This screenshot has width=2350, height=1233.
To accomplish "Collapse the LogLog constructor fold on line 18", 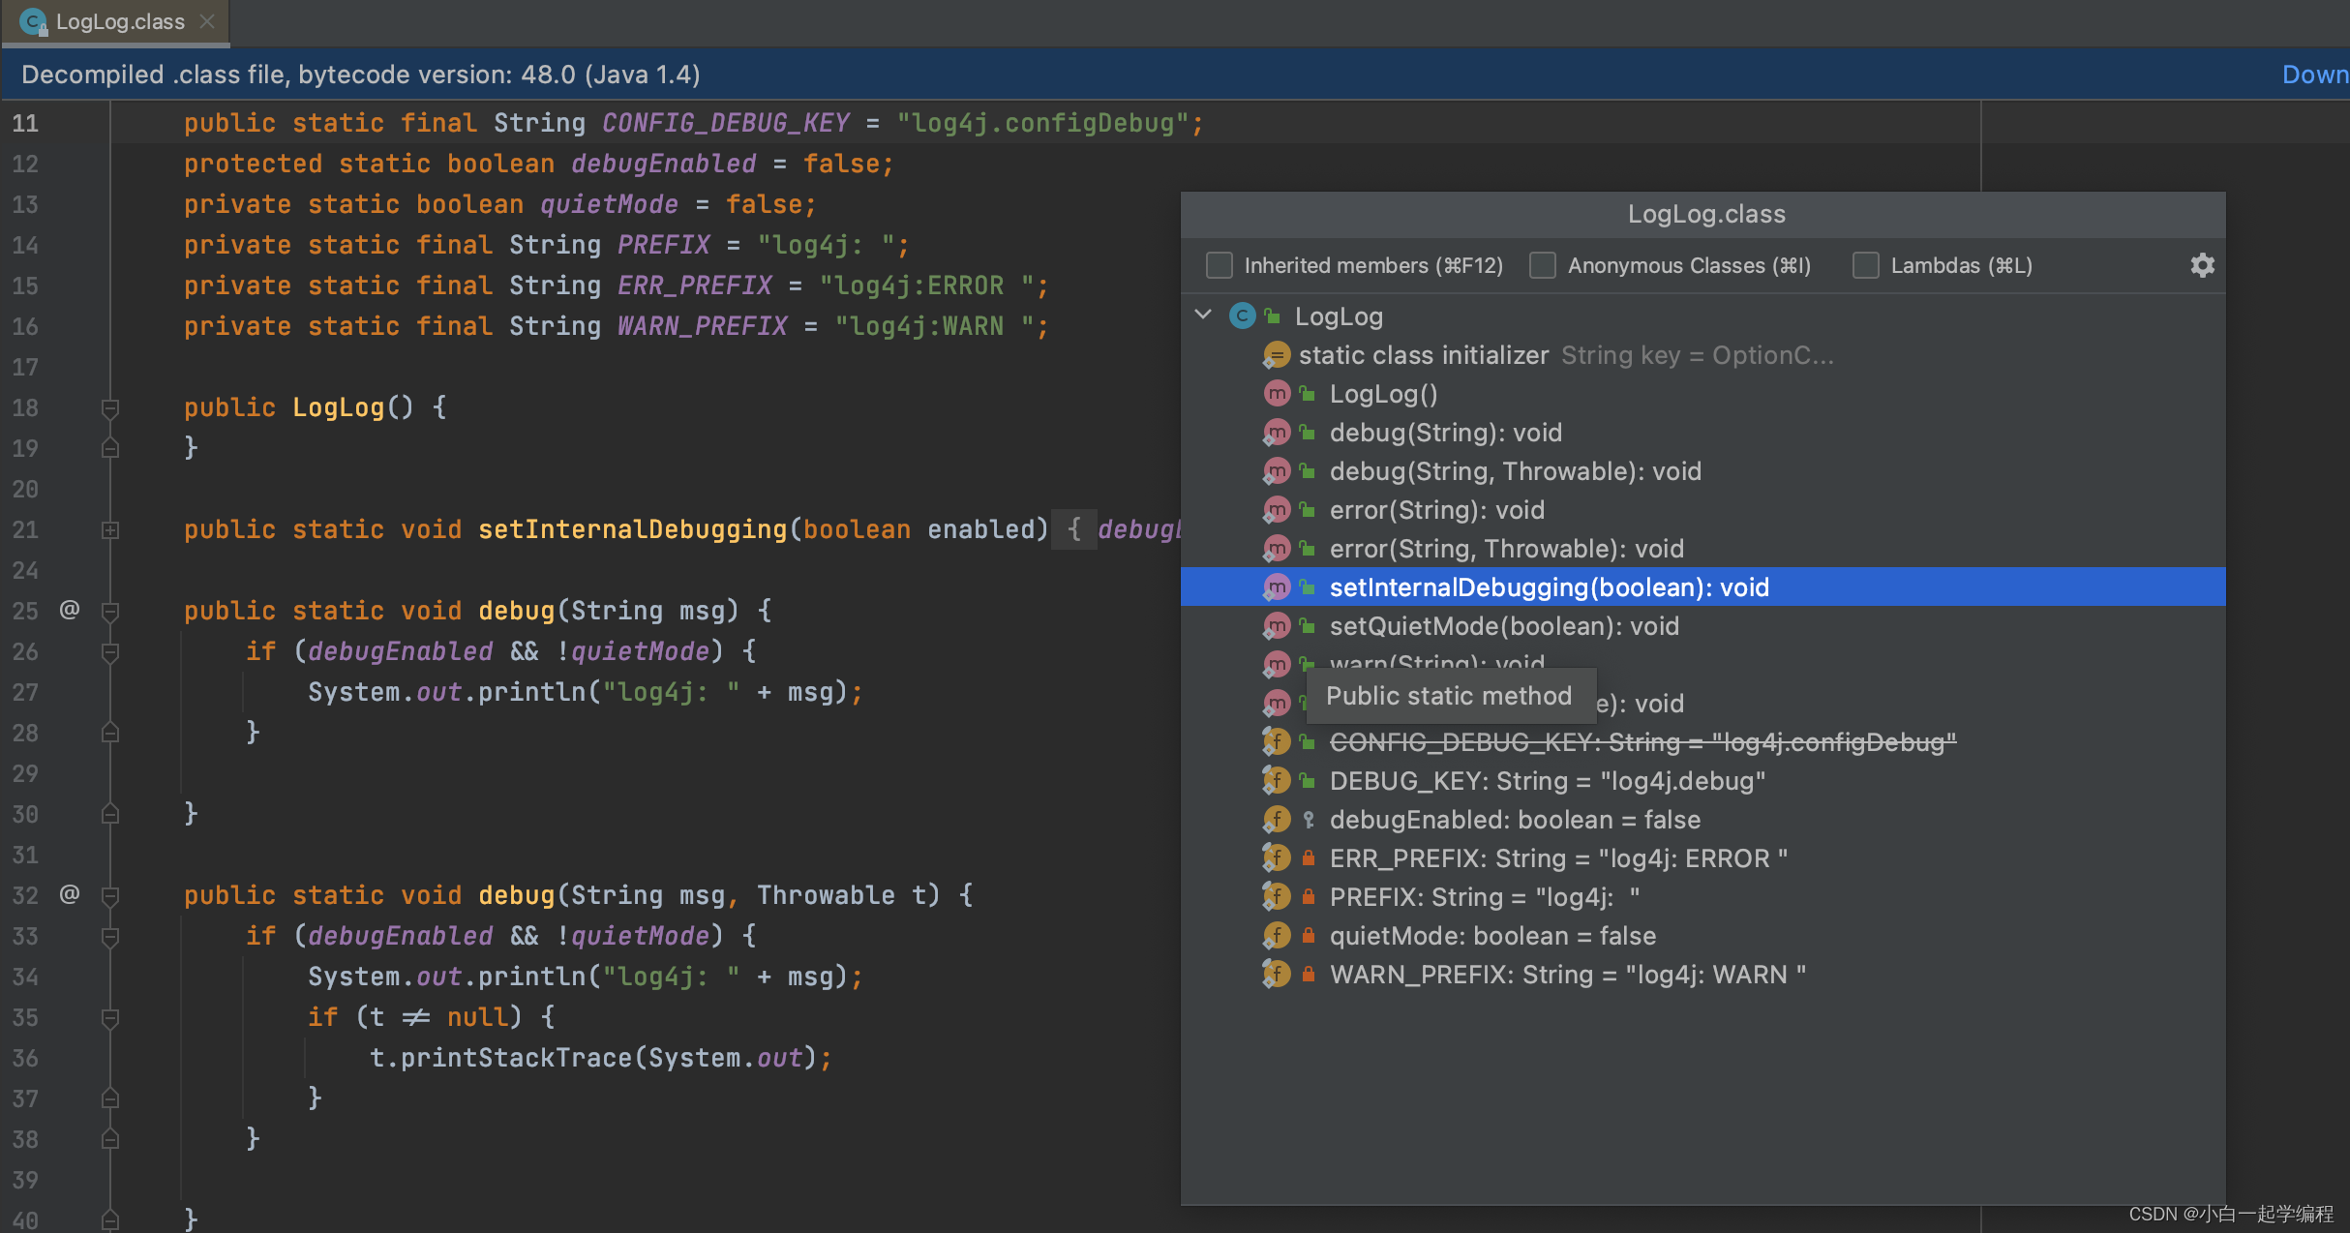I will [110, 407].
